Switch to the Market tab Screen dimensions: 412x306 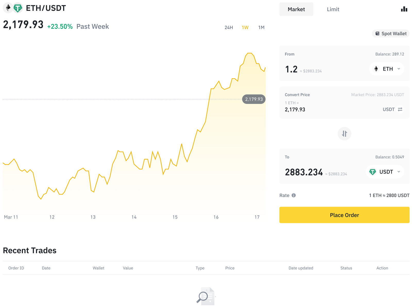[296, 9]
